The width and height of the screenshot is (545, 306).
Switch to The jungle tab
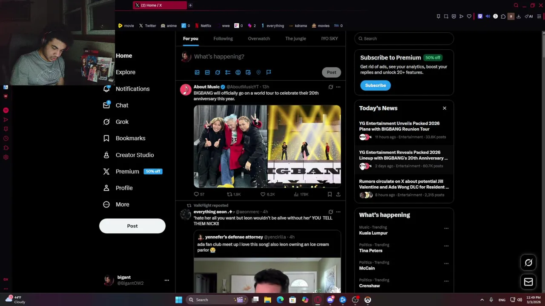coord(295,39)
